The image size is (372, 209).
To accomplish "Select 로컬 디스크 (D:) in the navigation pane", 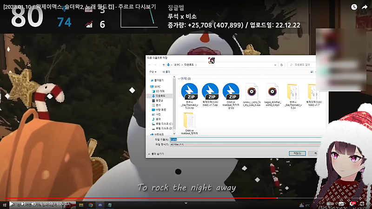I will point(162,128).
